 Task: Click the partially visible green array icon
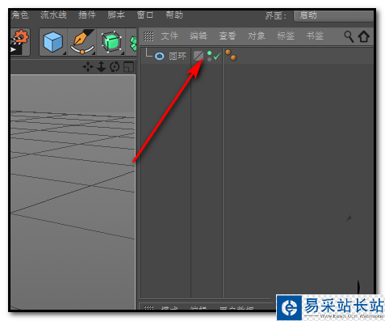click(133, 43)
